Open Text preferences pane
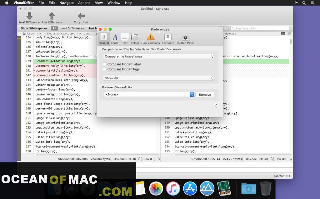This screenshot has width=320, height=199. pos(125,38)
